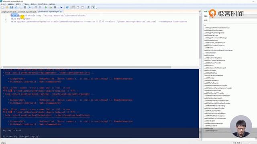Viewport: 257px width, 144px height.
Task: Select Add-EtwTraceProvider command
Action: (212, 63)
